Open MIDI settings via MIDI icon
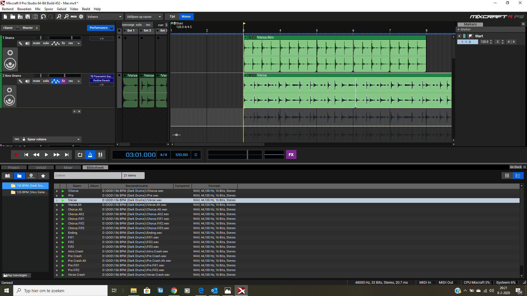 pyautogui.click(x=74, y=17)
